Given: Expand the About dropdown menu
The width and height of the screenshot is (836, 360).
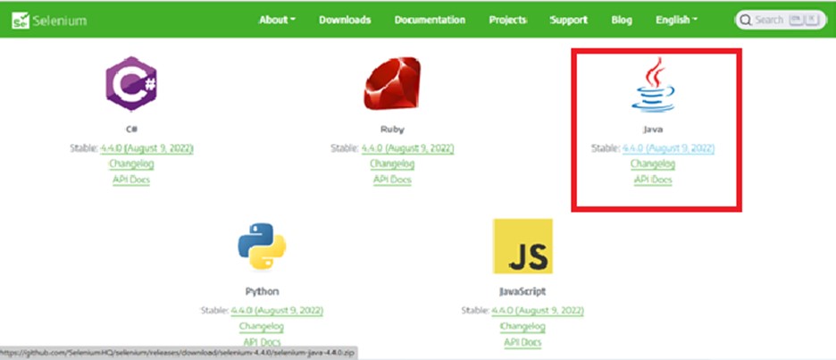Looking at the screenshot, I should [x=277, y=21].
